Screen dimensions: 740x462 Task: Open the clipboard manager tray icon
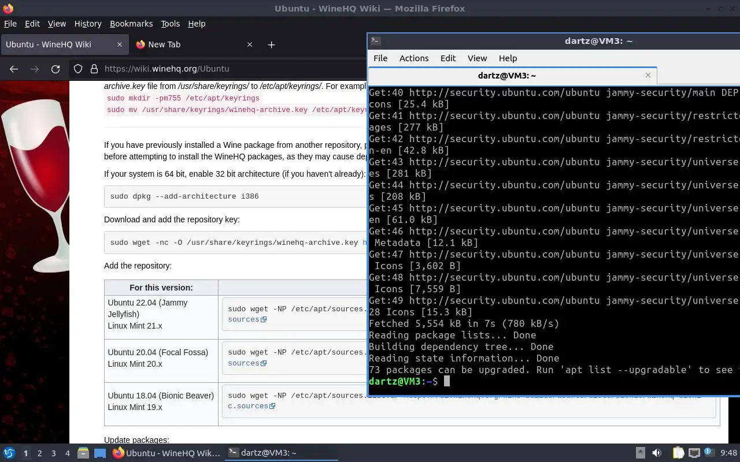[x=678, y=453]
